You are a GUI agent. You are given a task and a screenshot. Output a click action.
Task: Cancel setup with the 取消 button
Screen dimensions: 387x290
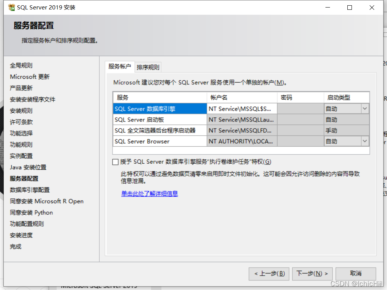point(356,274)
